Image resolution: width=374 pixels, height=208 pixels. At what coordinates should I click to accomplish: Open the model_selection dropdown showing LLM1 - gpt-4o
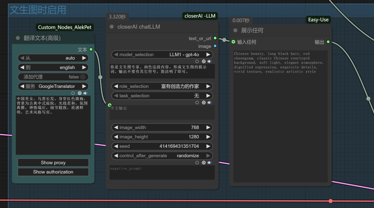[162, 55]
